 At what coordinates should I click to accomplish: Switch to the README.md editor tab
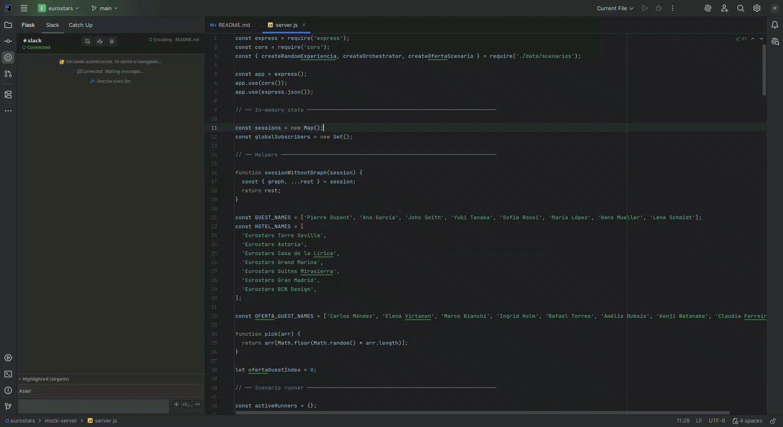point(230,25)
